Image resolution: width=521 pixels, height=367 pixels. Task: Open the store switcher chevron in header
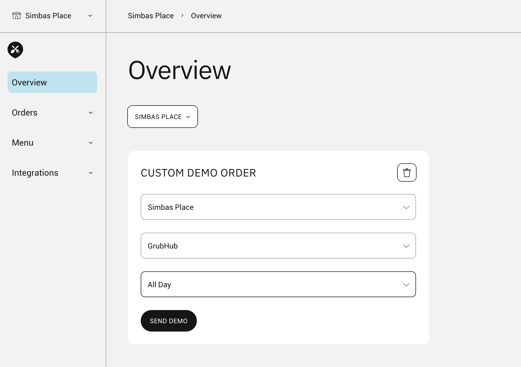(90, 16)
